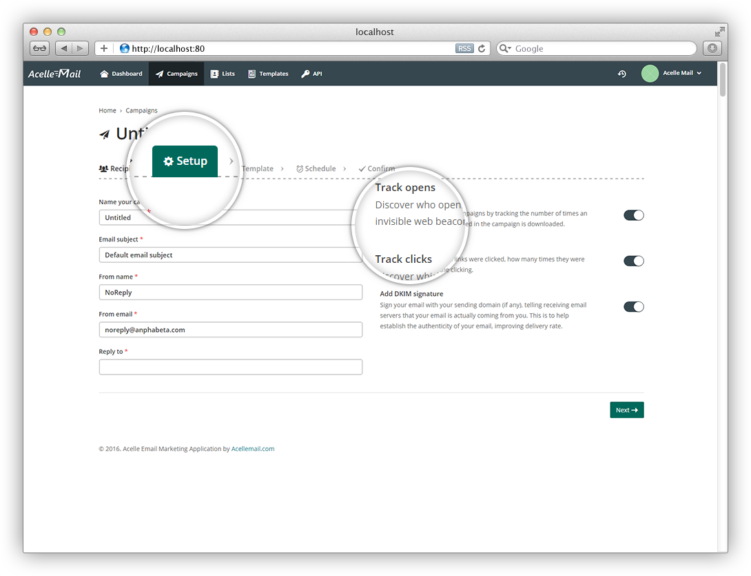Image resolution: width=751 pixels, height=576 pixels.
Task: Click the reading list glasses icon
Action: pos(40,48)
